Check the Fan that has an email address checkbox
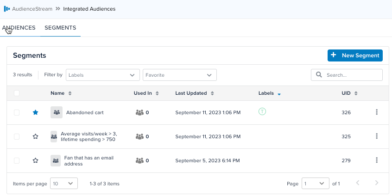 point(17,160)
